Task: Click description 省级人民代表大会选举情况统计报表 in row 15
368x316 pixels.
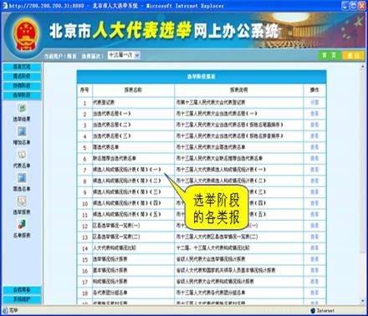Action: pyautogui.click(x=211, y=259)
